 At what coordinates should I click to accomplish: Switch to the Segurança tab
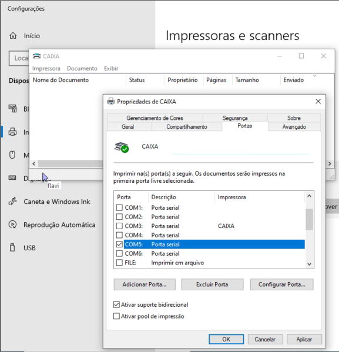(x=235, y=118)
